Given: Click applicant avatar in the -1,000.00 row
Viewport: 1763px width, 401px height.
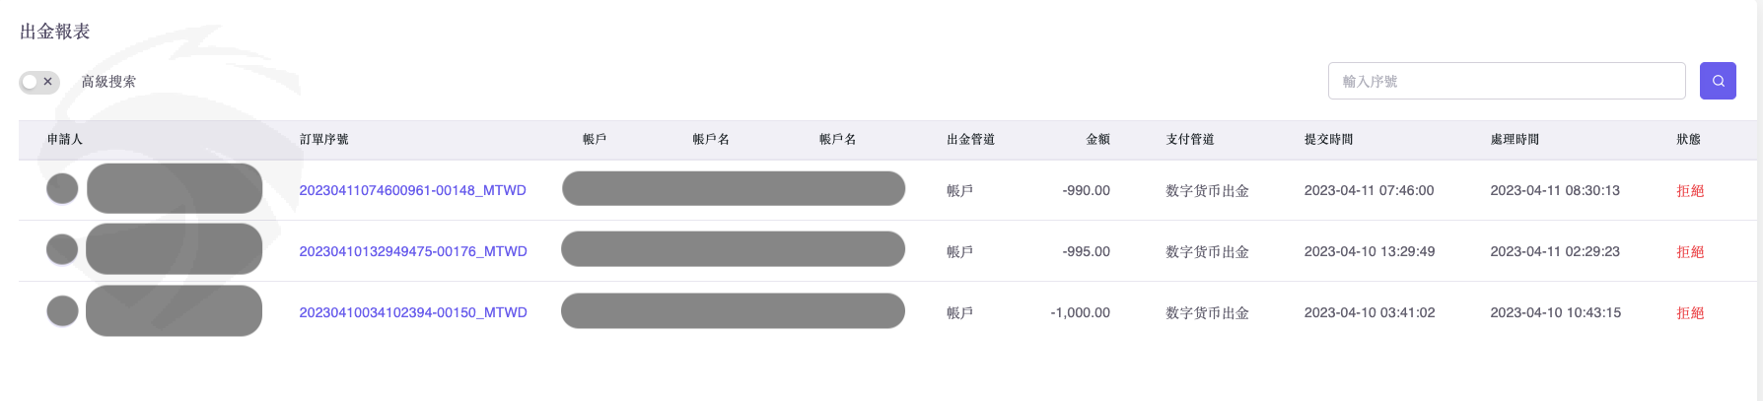Looking at the screenshot, I should pos(62,310).
